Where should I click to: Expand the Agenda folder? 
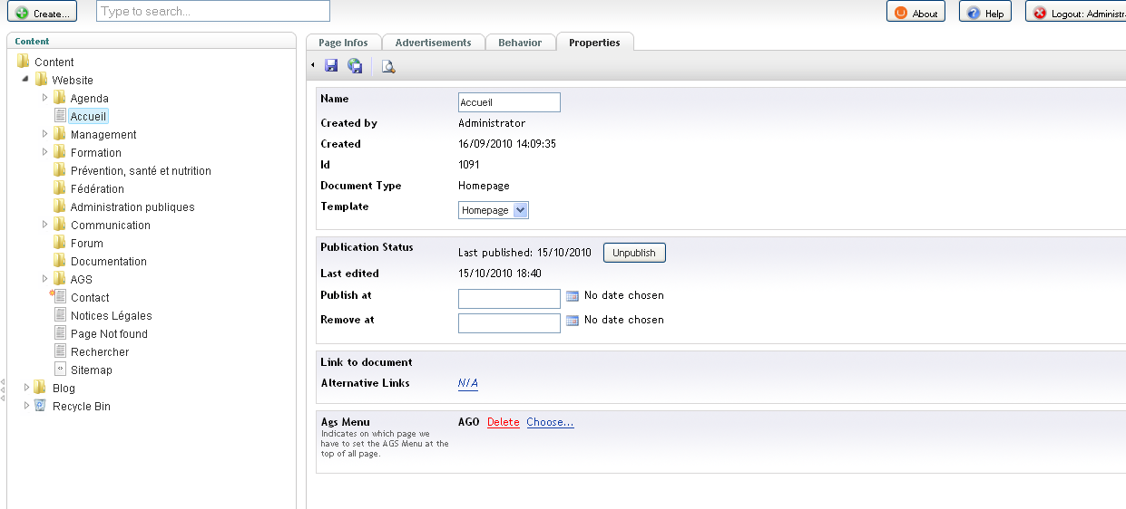[x=45, y=98]
